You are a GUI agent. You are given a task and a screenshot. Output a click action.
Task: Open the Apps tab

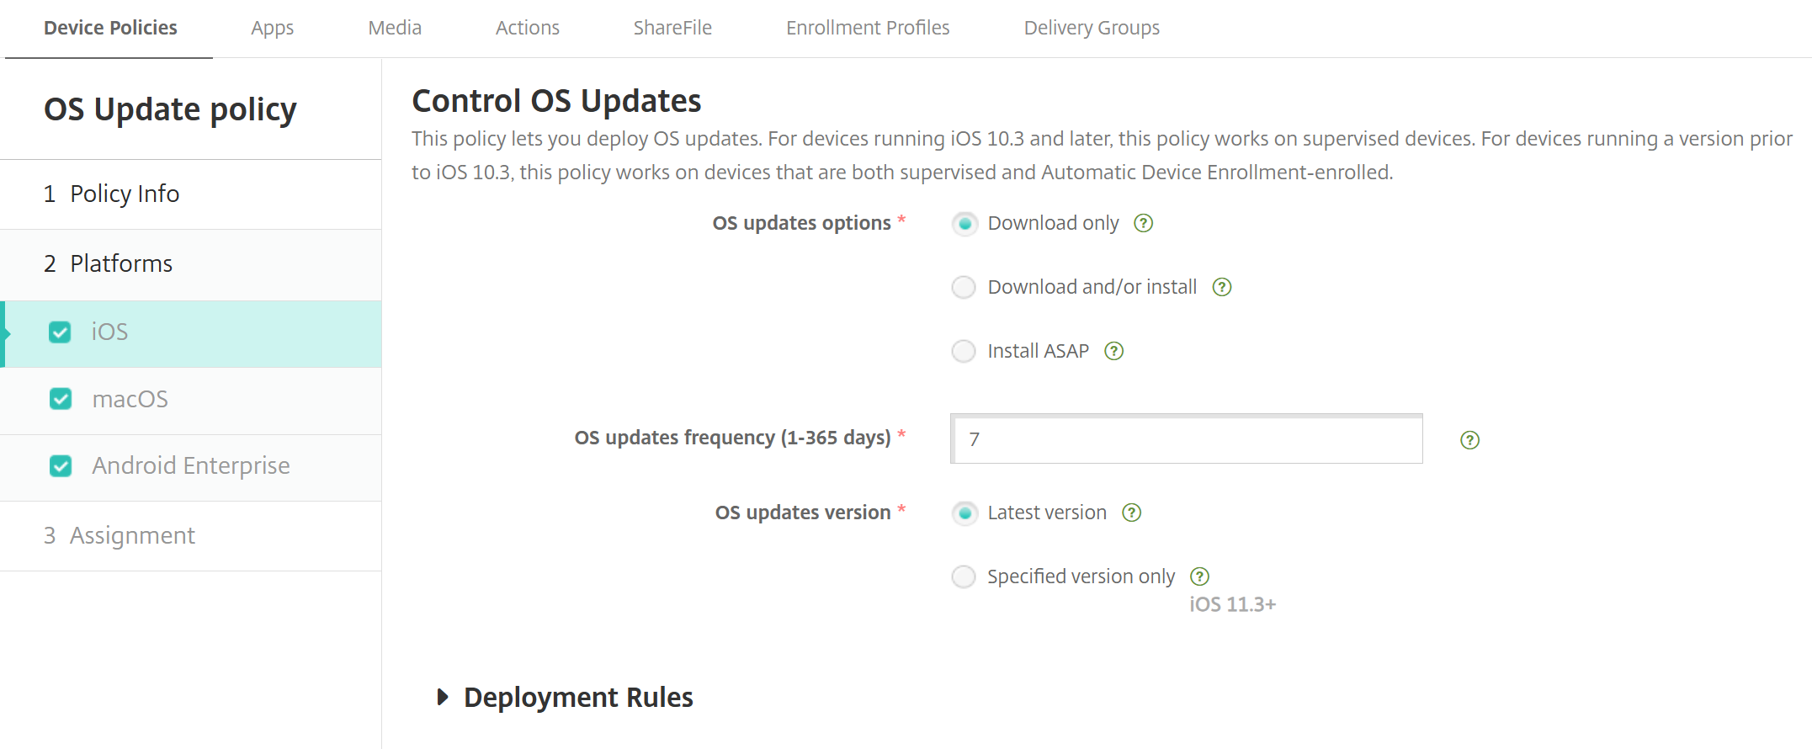(x=272, y=28)
